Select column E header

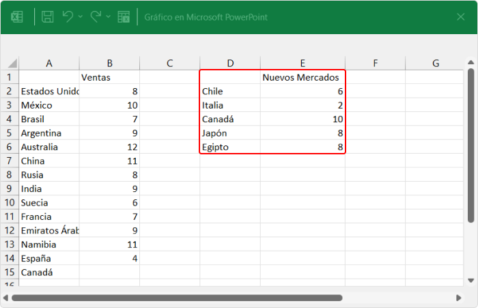[302, 64]
